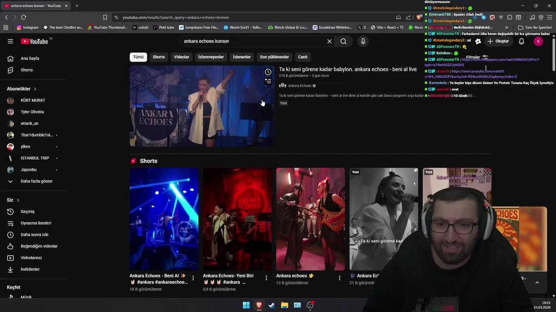
Task: Select the Videolar filter chip
Action: click(x=182, y=57)
